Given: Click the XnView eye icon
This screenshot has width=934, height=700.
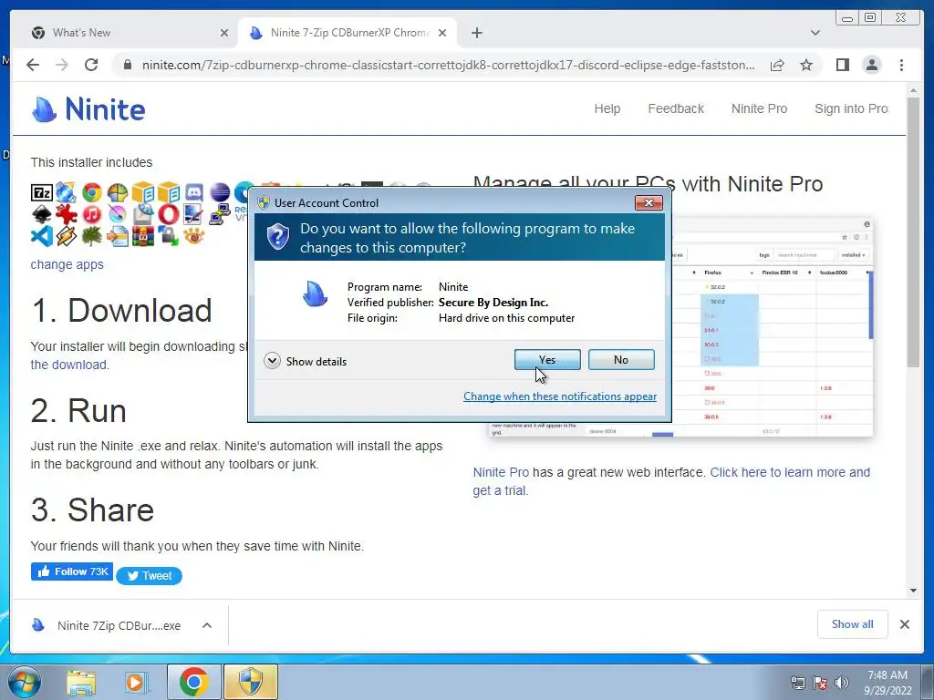Looking at the screenshot, I should tap(194, 236).
